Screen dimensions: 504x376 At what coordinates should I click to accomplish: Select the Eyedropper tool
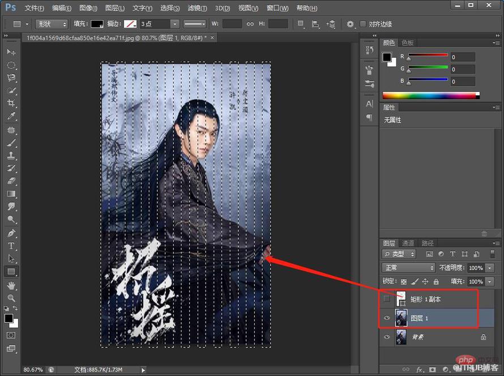tap(11, 116)
